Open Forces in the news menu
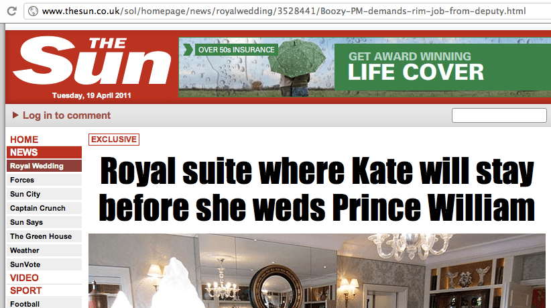 tap(44, 180)
